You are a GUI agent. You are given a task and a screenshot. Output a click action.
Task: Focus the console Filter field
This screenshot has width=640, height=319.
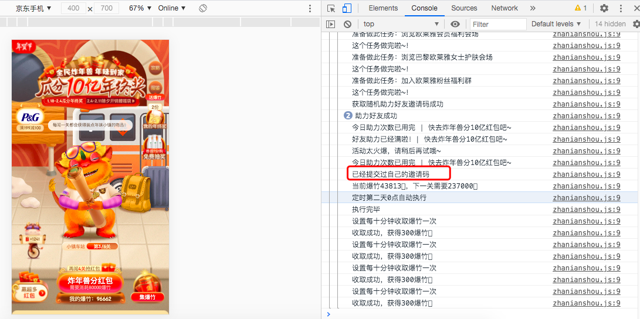(499, 24)
